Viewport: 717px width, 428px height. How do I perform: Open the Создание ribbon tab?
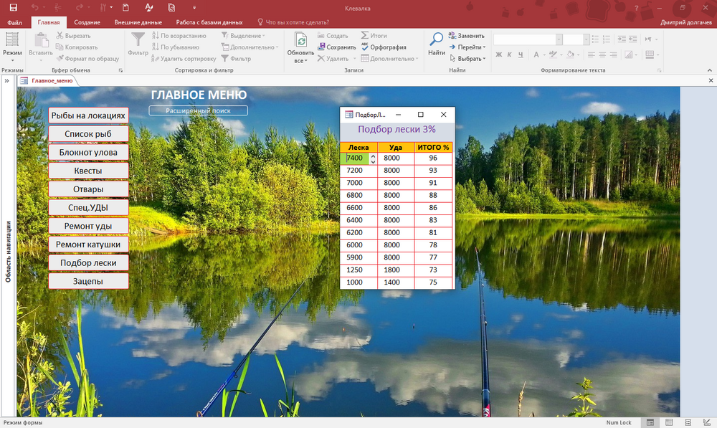tap(87, 22)
